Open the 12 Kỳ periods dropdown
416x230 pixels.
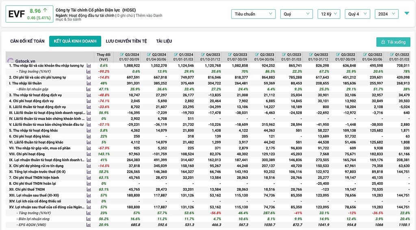tap(329, 14)
